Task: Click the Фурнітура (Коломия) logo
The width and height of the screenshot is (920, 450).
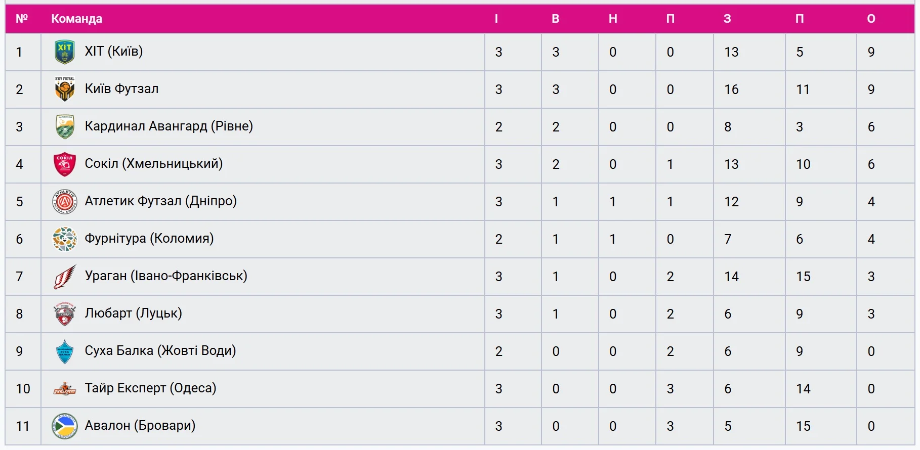Action: tap(65, 239)
